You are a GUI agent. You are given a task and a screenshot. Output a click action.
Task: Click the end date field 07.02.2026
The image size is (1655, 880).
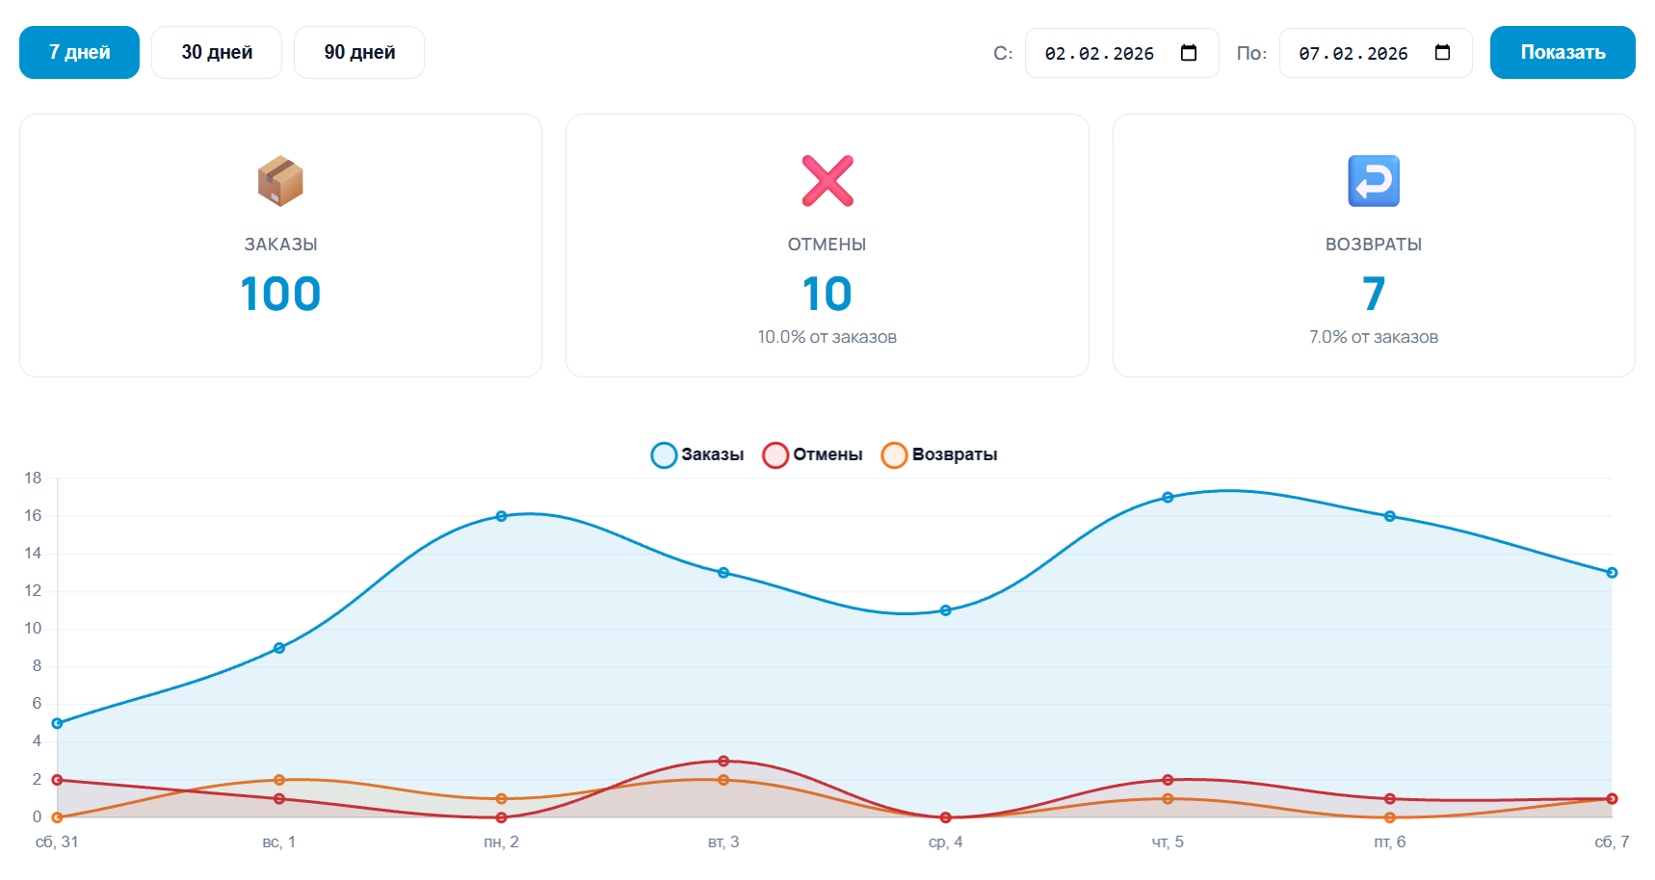[x=1353, y=54]
